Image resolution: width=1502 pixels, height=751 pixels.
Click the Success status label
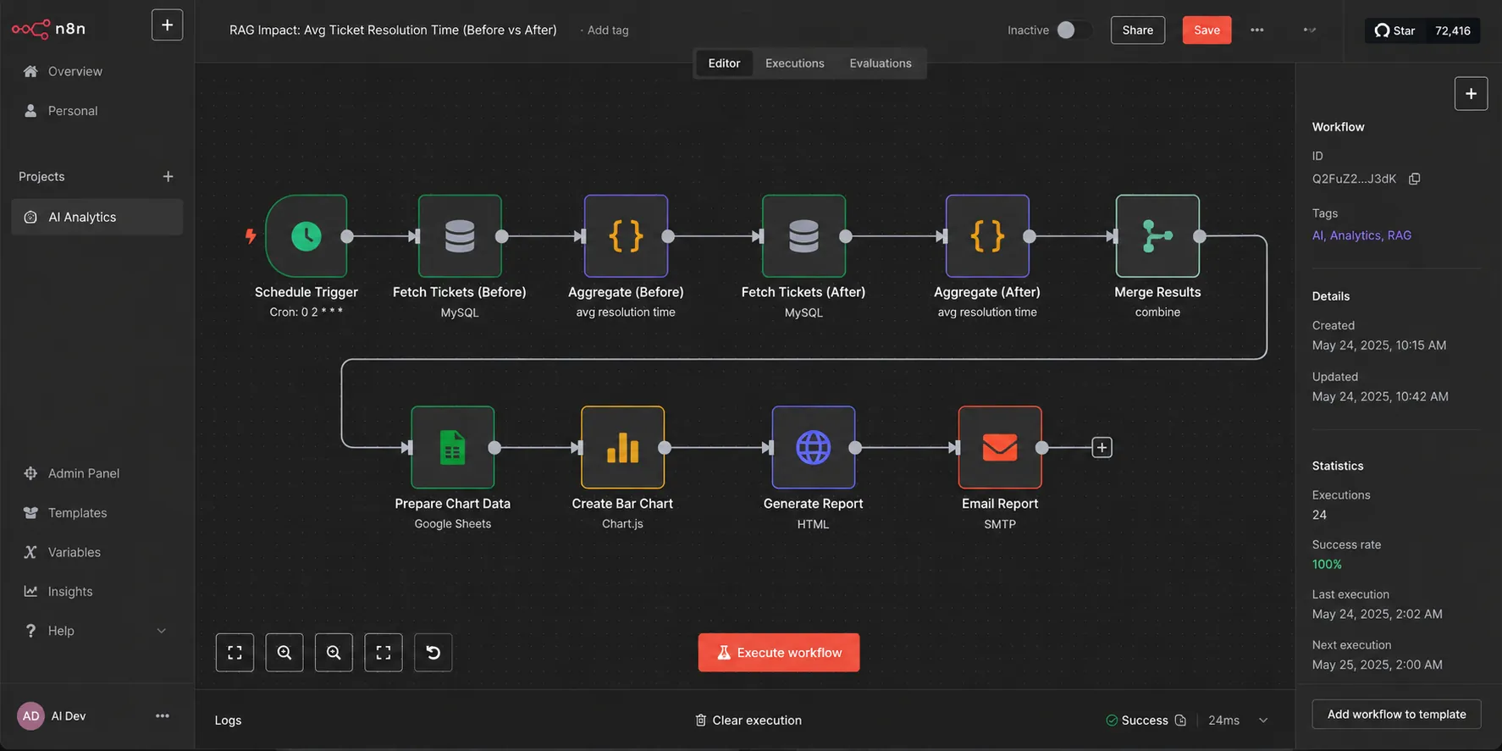point(1145,721)
